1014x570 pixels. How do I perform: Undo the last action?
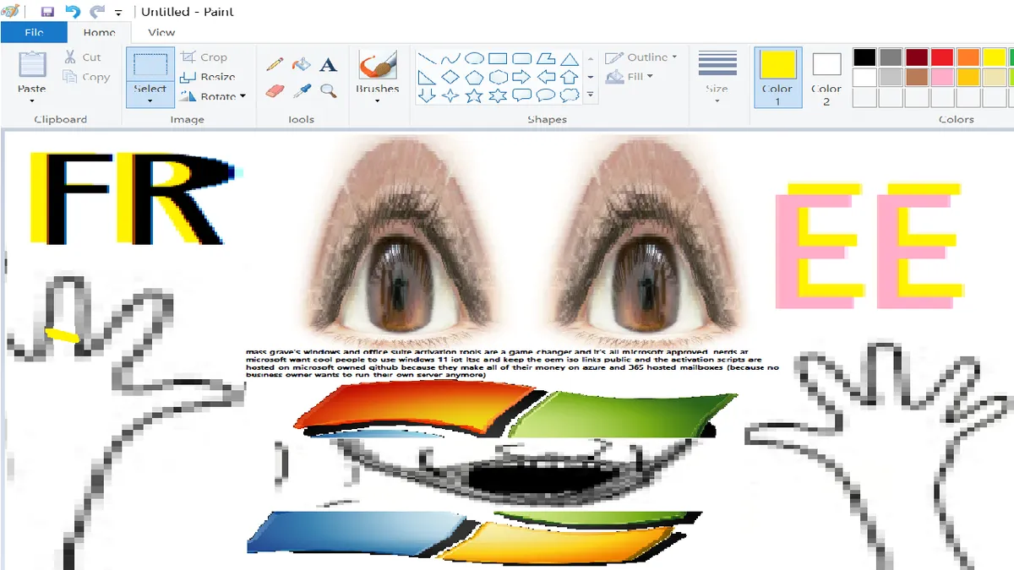[73, 12]
